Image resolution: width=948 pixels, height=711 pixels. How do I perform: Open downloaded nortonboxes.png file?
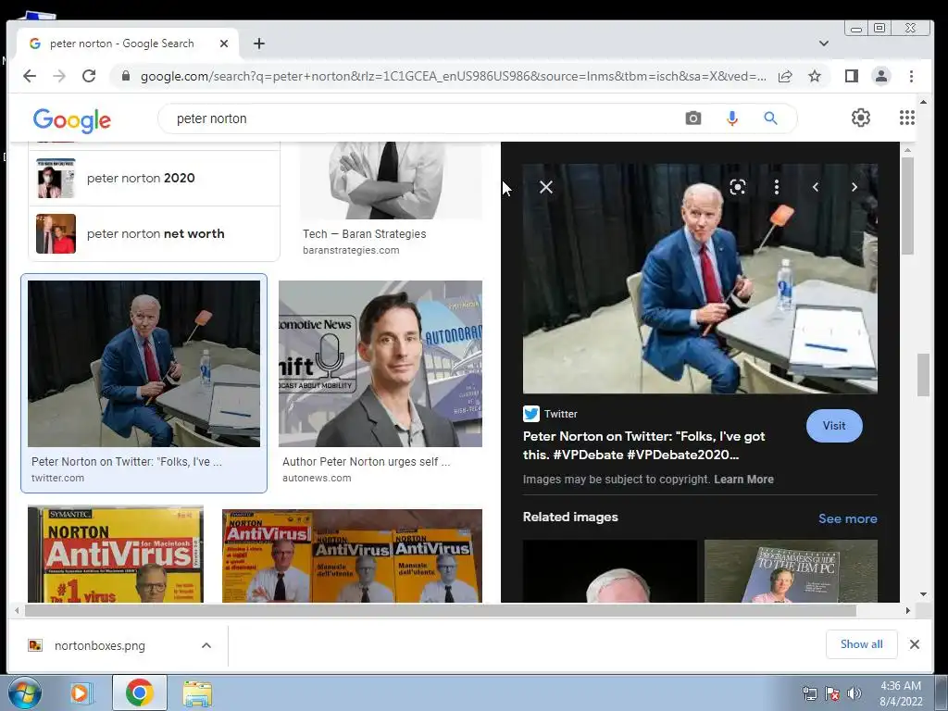tap(100, 645)
